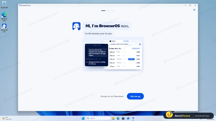Open the weather widget on the taskbar
The height and width of the screenshot is (121, 216).
point(7,118)
